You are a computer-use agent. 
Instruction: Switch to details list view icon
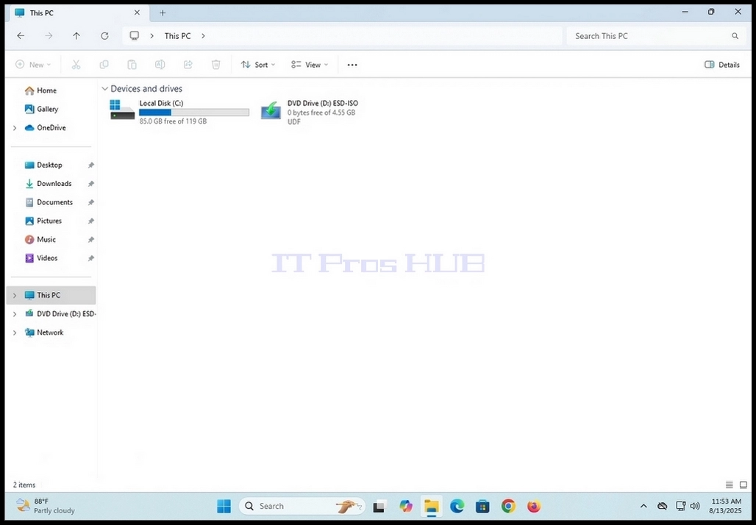point(729,485)
